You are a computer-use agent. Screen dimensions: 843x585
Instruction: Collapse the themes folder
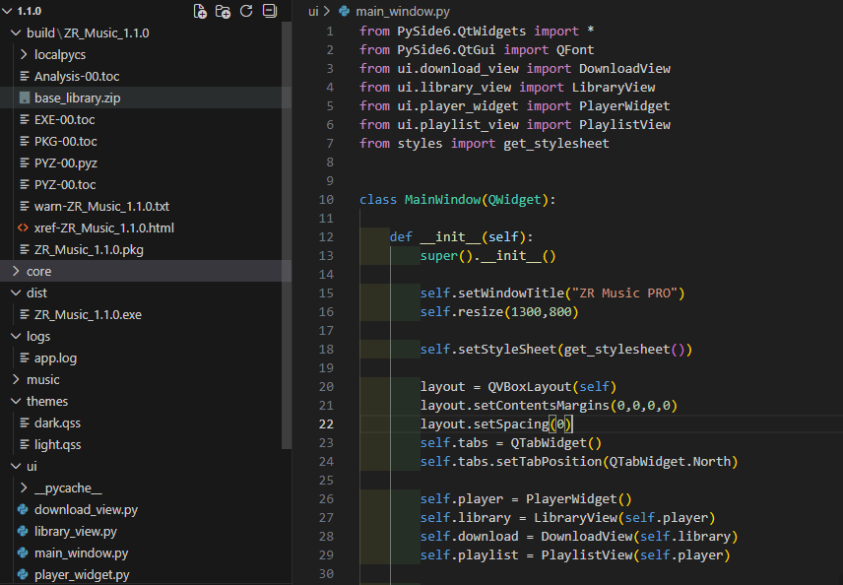tap(16, 401)
